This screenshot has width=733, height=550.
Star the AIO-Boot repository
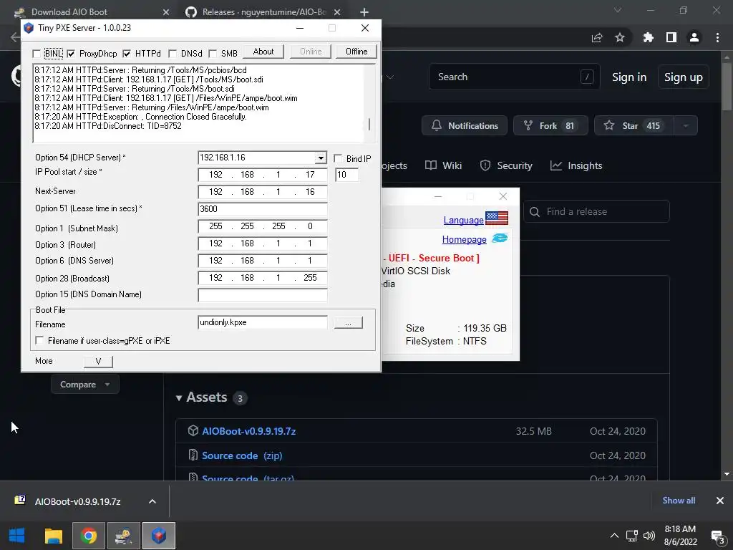[x=634, y=125]
